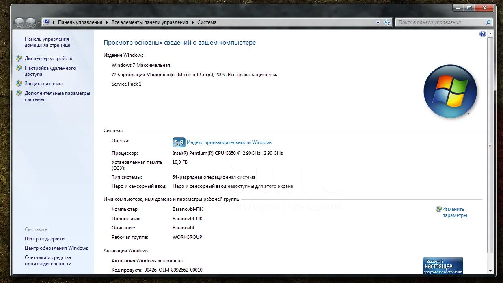The width and height of the screenshot is (503, 283).
Task: Expand the arrow before 'Система' breadcrumb
Action: pyautogui.click(x=193, y=23)
